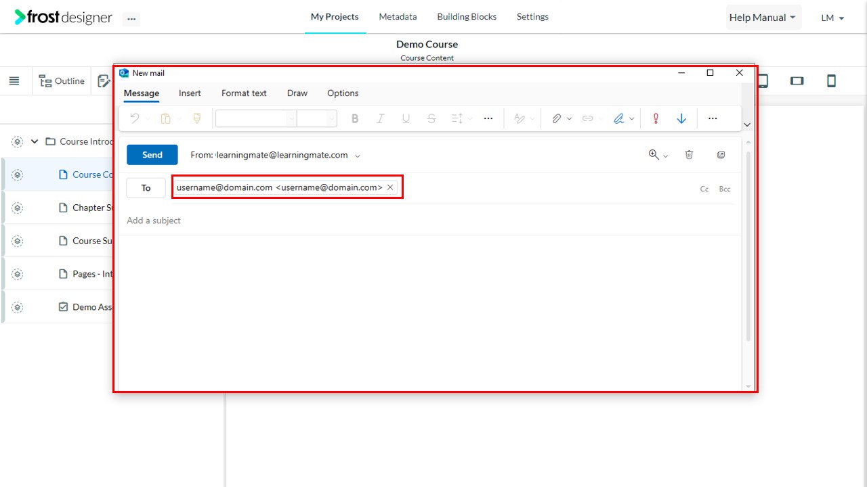The image size is (867, 487).
Task: Discard draft with trash icon
Action: [689, 155]
